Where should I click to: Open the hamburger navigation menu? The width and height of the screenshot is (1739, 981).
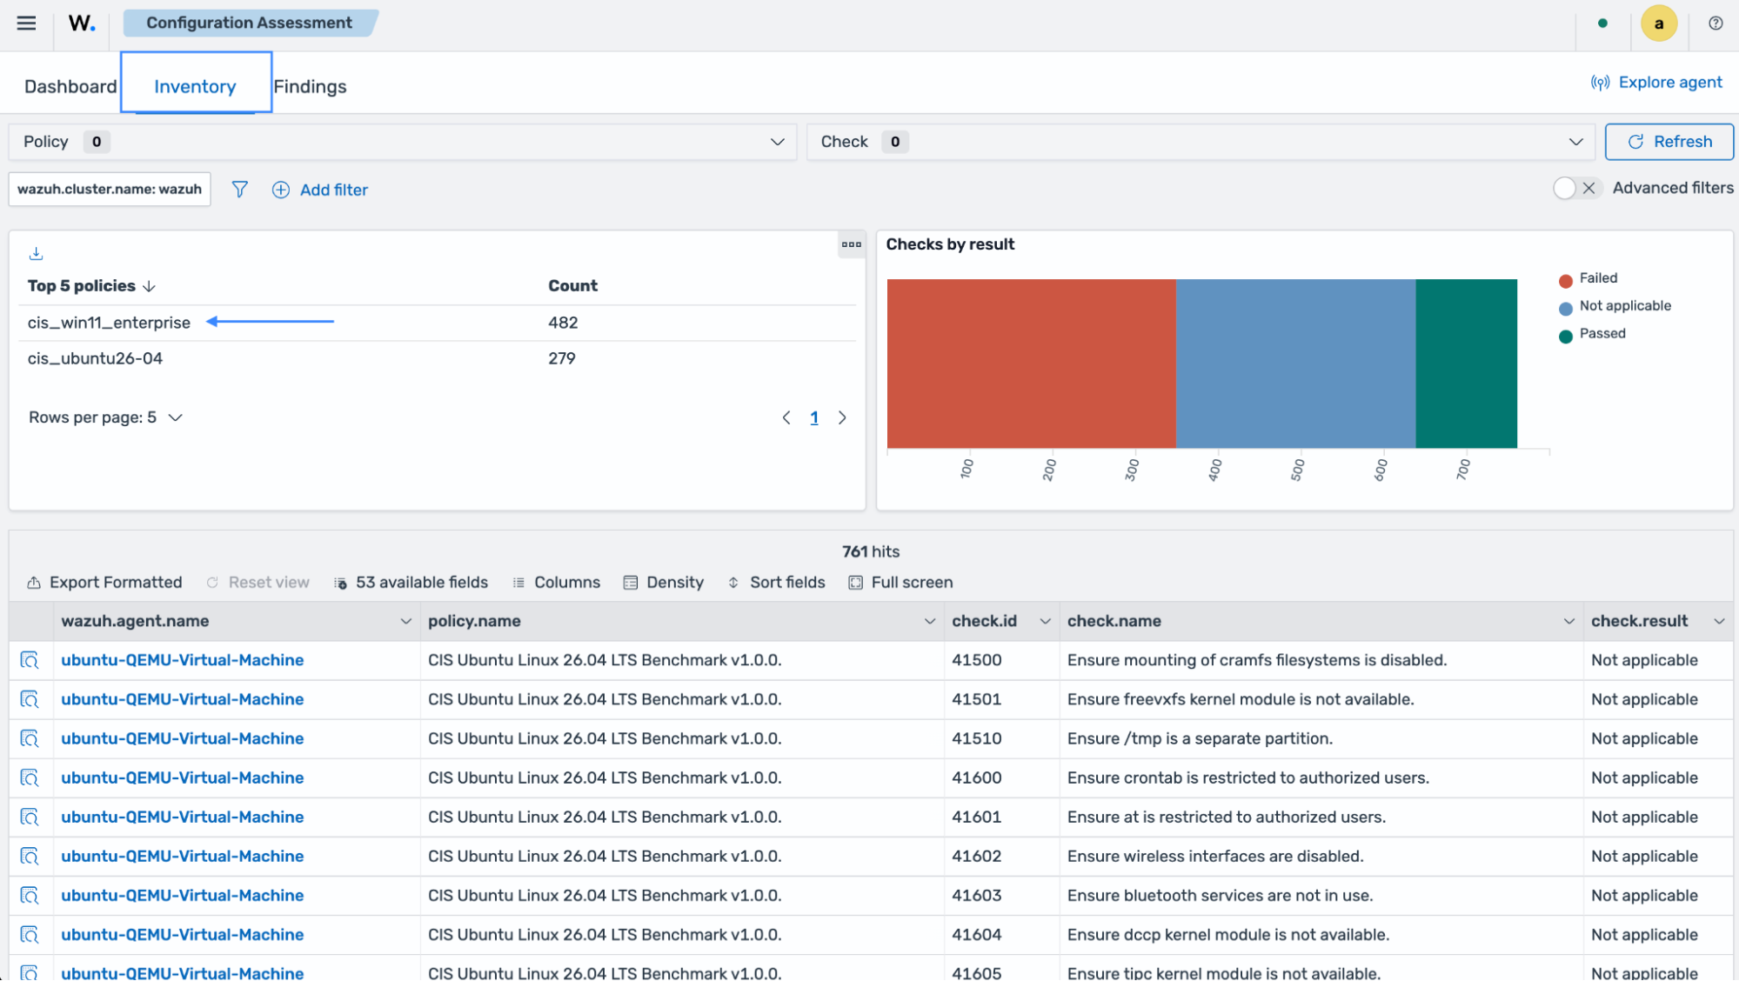pyautogui.click(x=26, y=23)
